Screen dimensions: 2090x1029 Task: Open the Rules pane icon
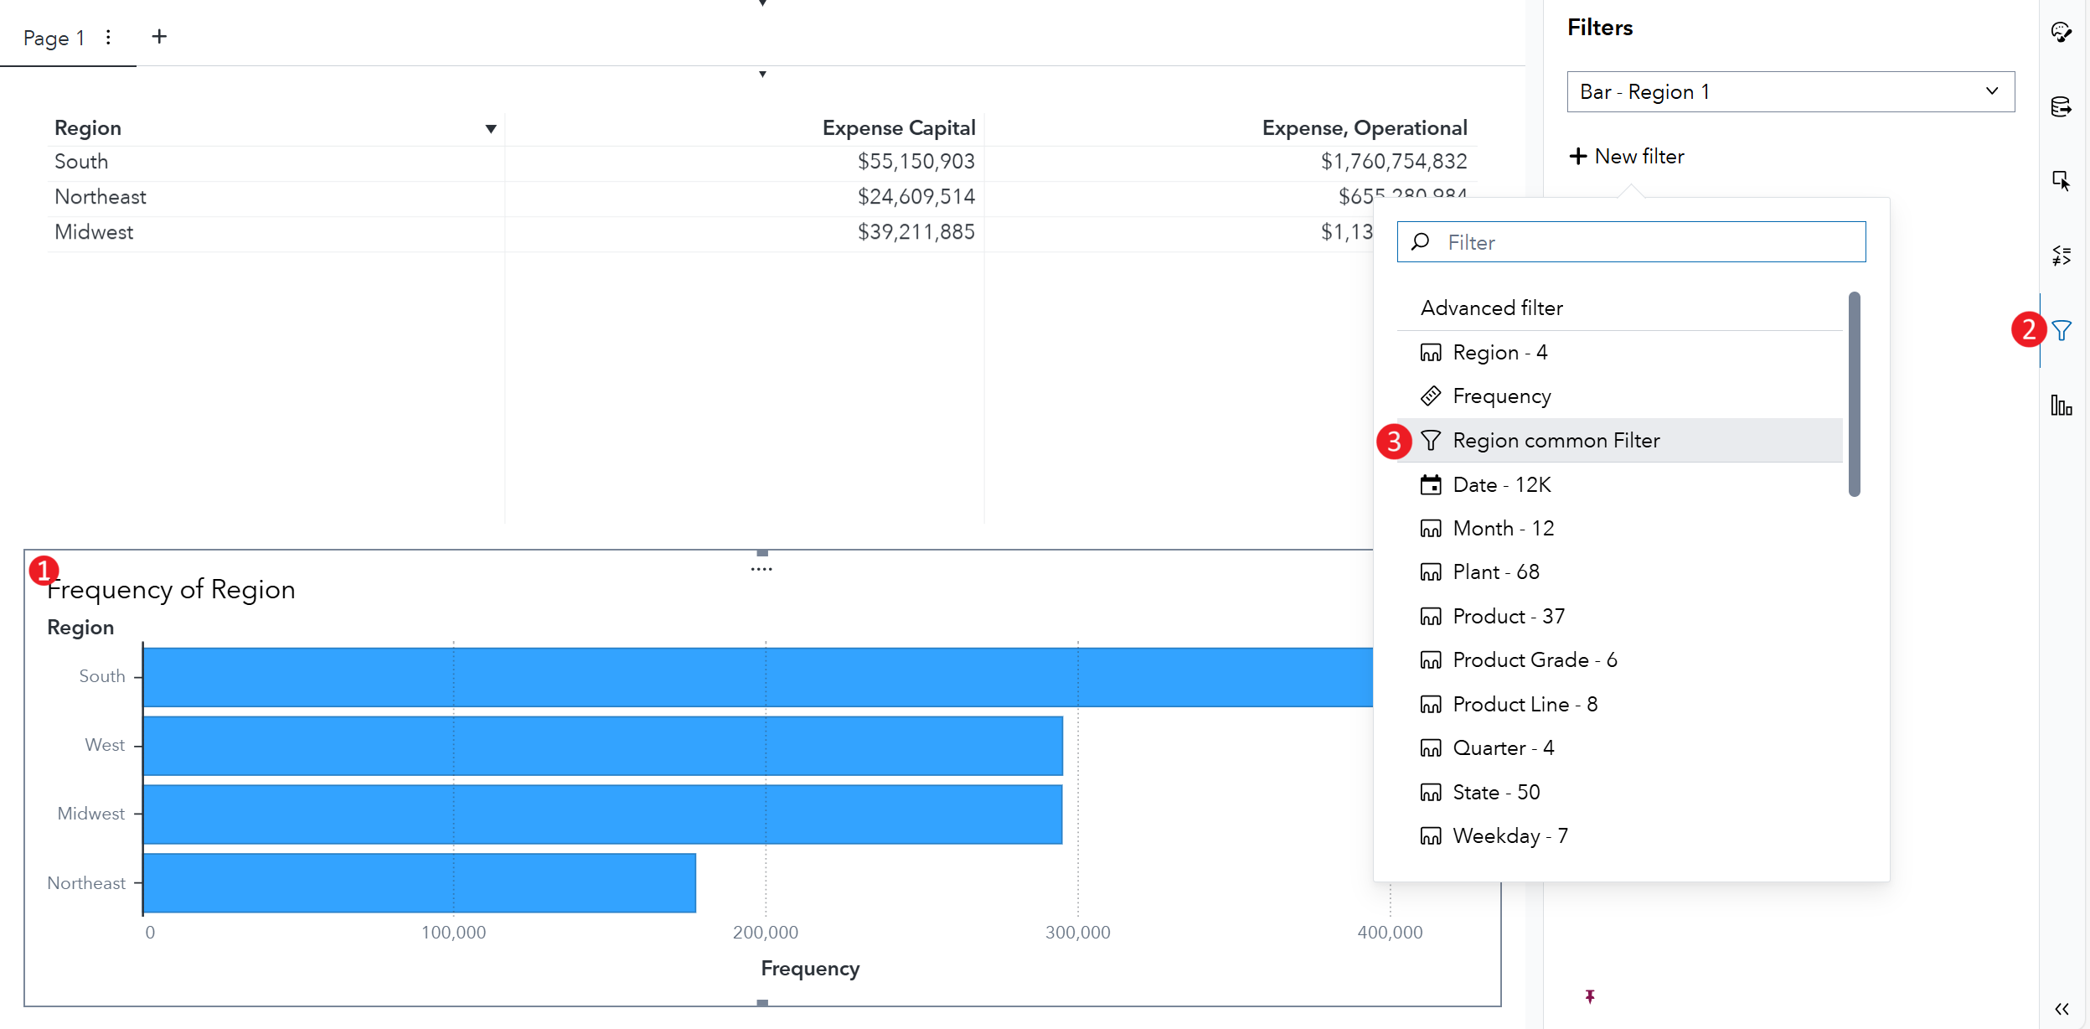(2062, 256)
